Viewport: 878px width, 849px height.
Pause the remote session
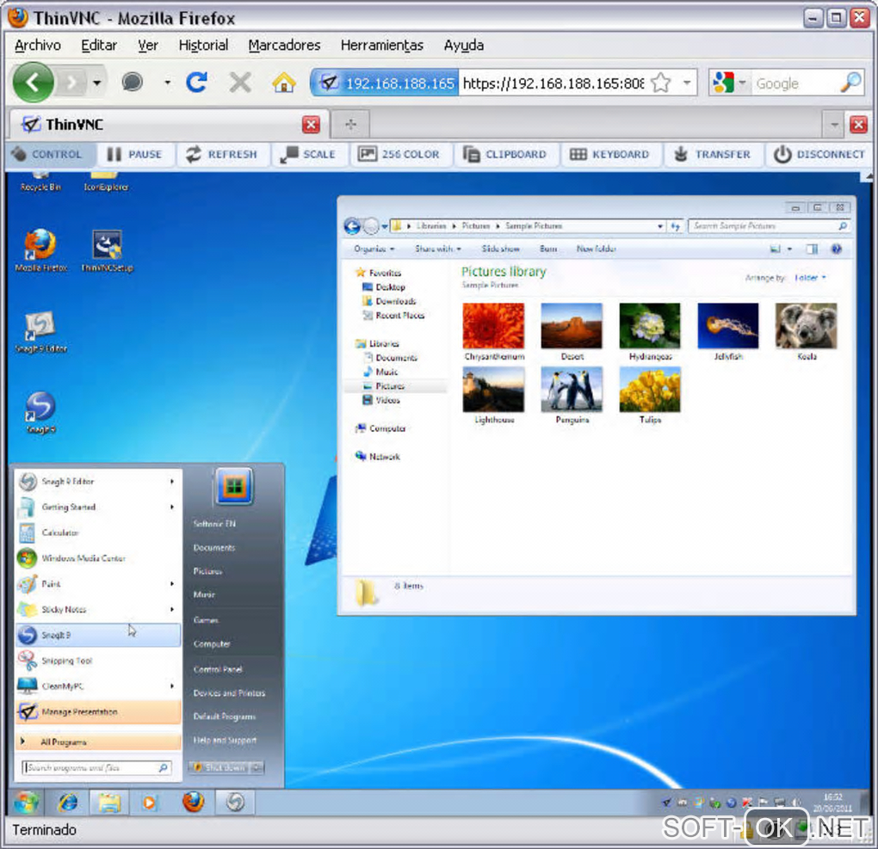coord(134,155)
